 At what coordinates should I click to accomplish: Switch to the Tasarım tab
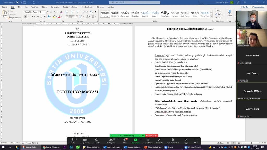[34, 7]
